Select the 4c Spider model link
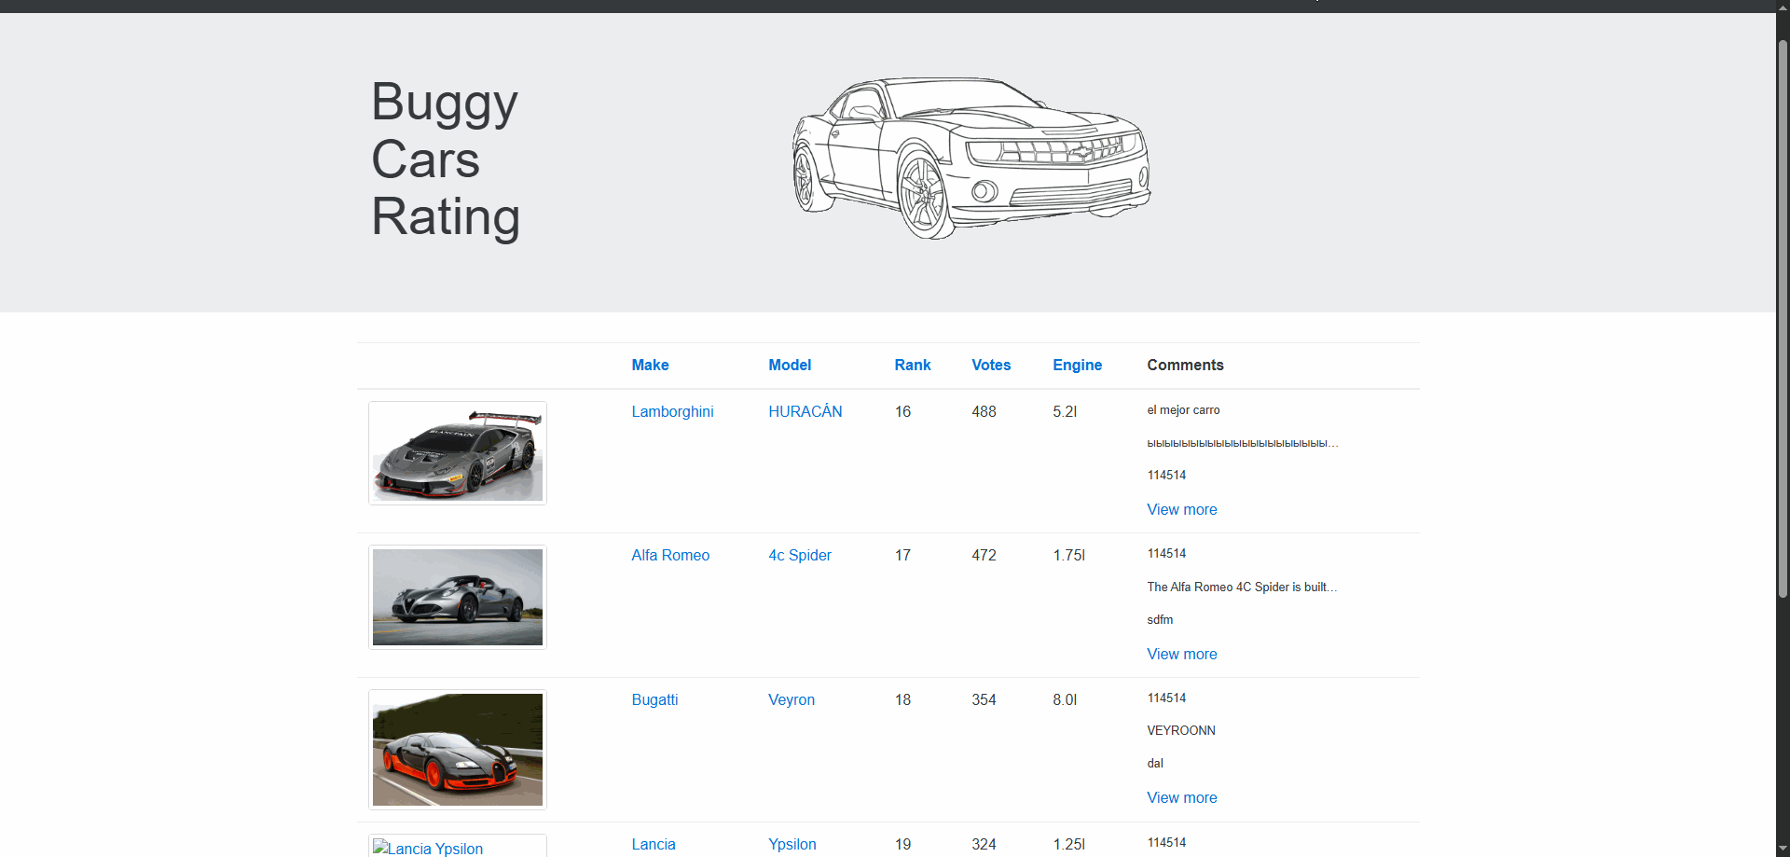This screenshot has height=857, width=1790. click(799, 556)
